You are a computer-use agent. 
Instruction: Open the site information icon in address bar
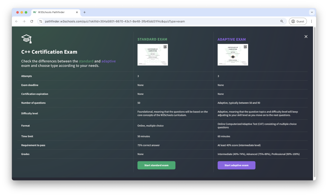coord(41,21)
